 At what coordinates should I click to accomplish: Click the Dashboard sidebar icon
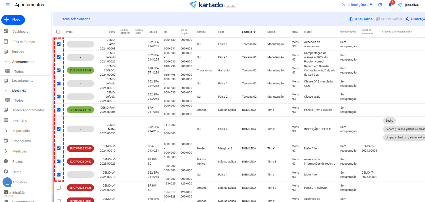click(x=6, y=31)
